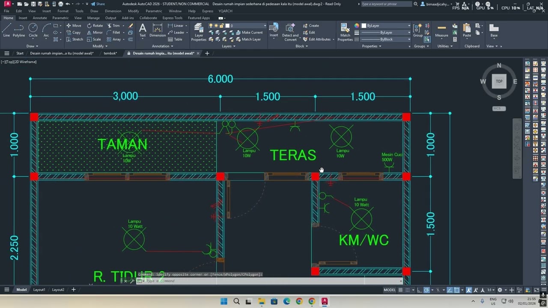Click Detect and Convert
Image resolution: width=548 pixels, height=308 pixels.
[290, 32]
